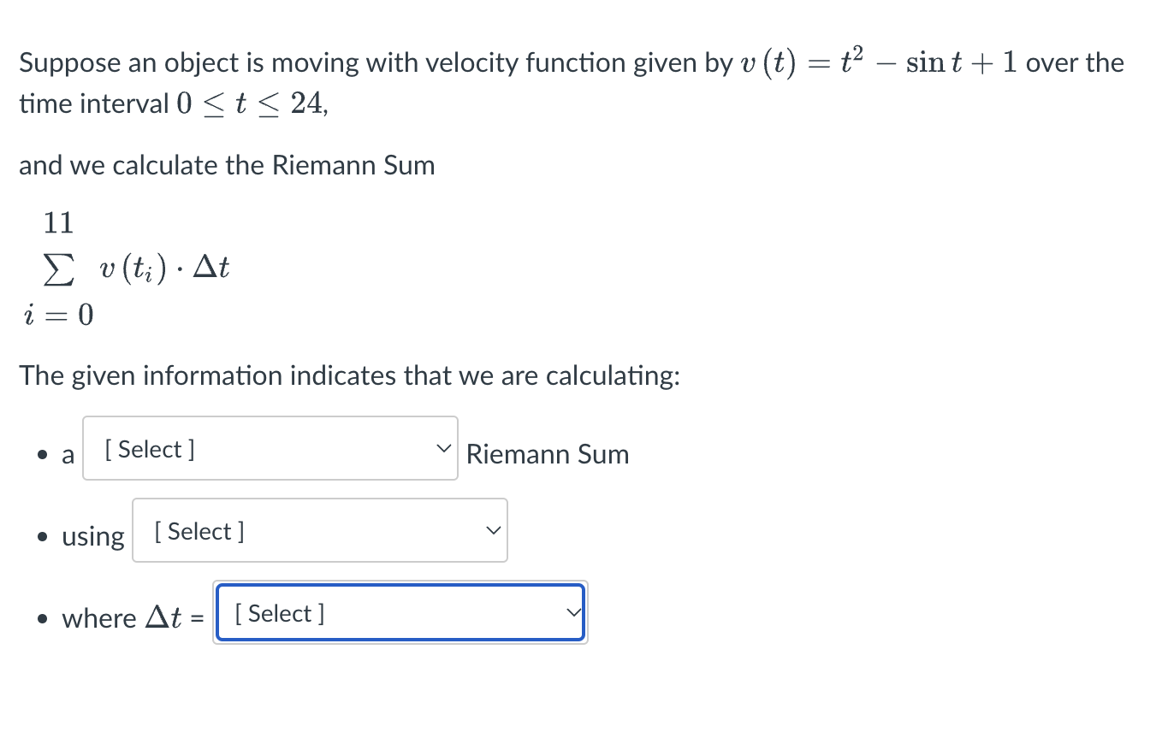The height and width of the screenshot is (732, 1162).
Task: Click the "using" bullet label
Action: [x=92, y=537]
